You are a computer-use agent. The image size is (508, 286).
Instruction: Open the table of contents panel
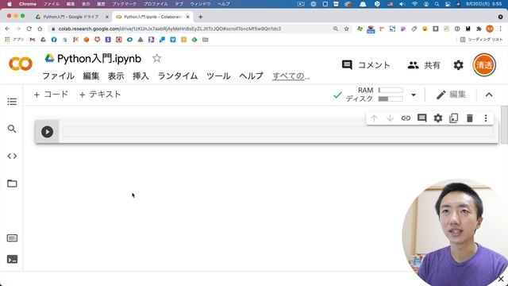[12, 102]
